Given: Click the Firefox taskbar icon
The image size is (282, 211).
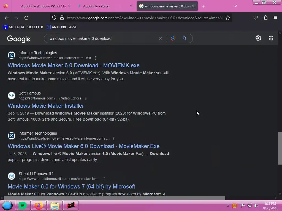Looking at the screenshot, I should tap(39, 206).
